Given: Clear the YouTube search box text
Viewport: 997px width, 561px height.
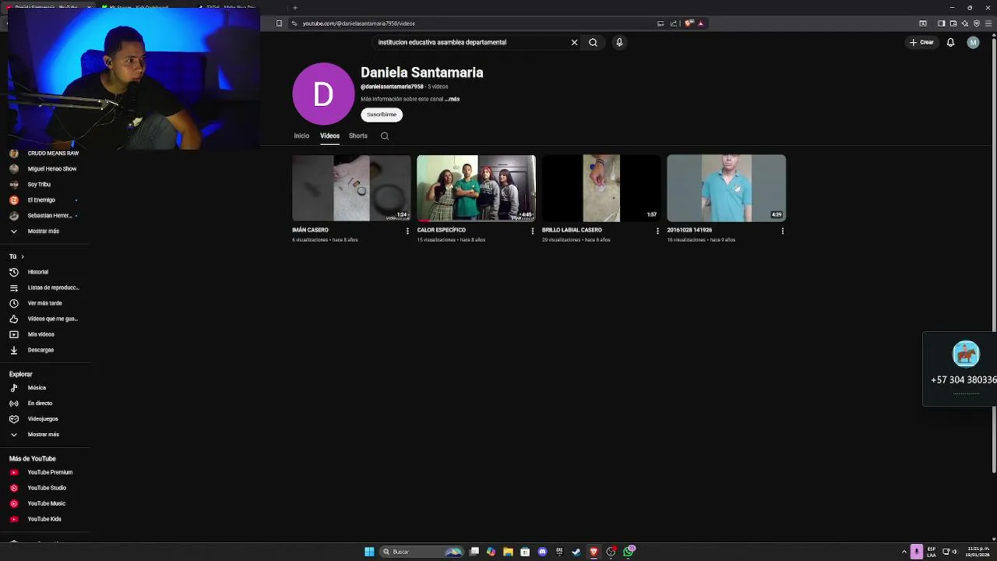Looking at the screenshot, I should click(574, 42).
